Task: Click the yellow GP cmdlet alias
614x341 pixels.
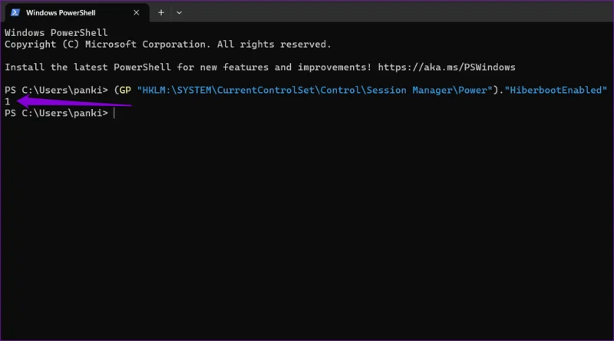Action: (x=125, y=90)
